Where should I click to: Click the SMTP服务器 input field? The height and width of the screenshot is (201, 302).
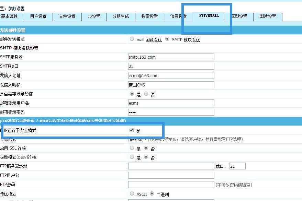click(x=171, y=57)
